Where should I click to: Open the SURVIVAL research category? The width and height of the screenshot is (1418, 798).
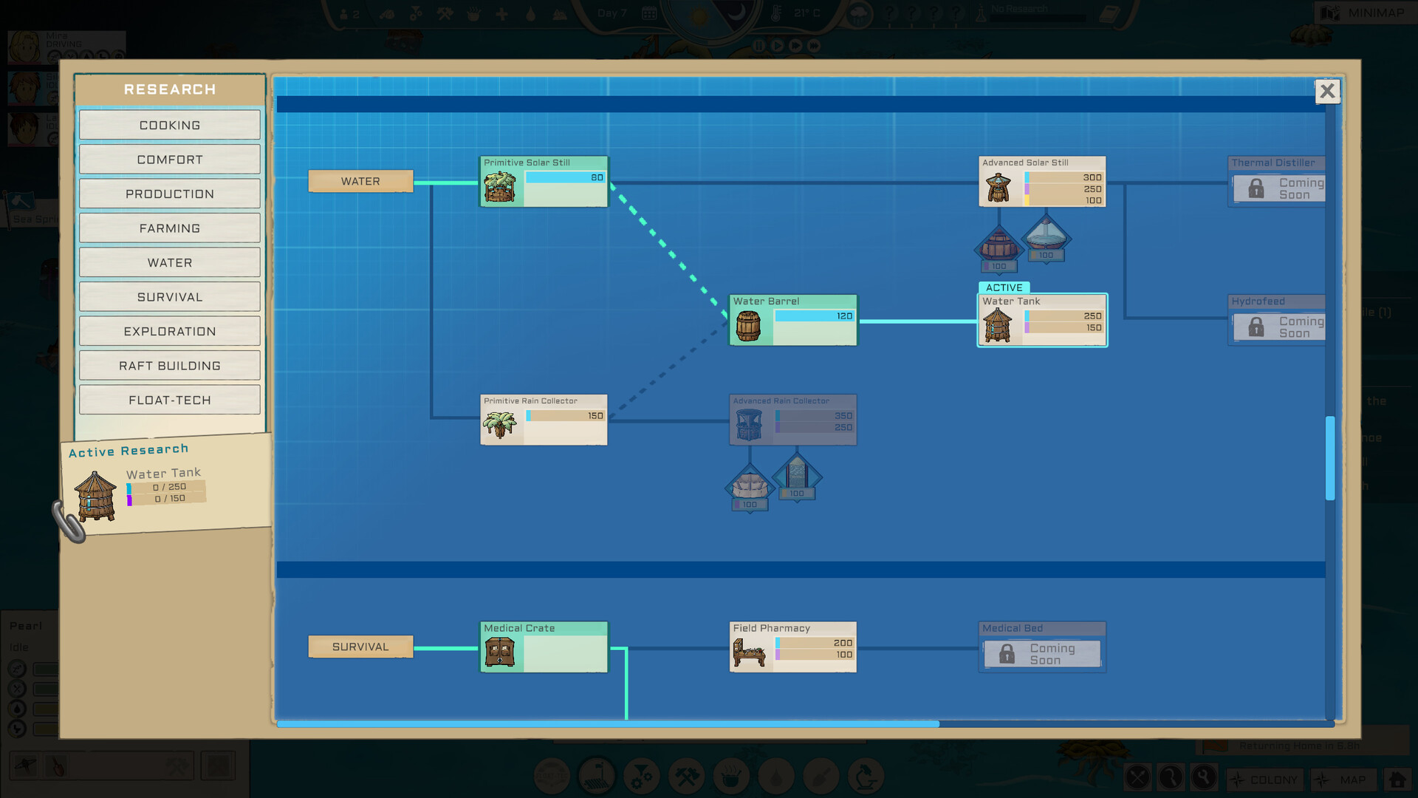point(169,296)
